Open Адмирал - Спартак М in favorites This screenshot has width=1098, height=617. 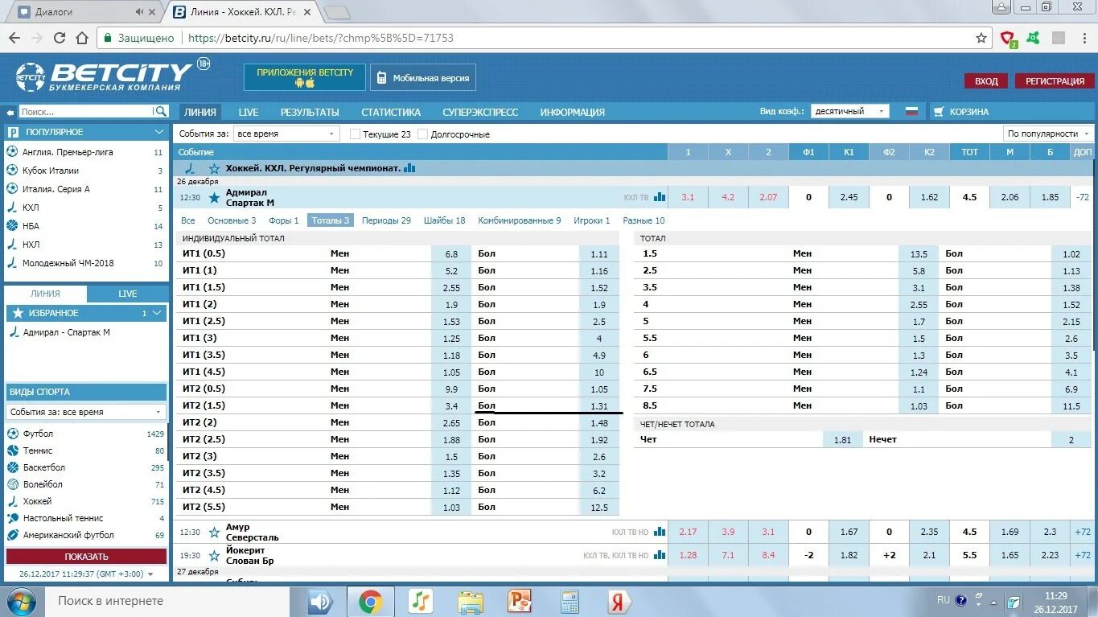click(x=67, y=332)
